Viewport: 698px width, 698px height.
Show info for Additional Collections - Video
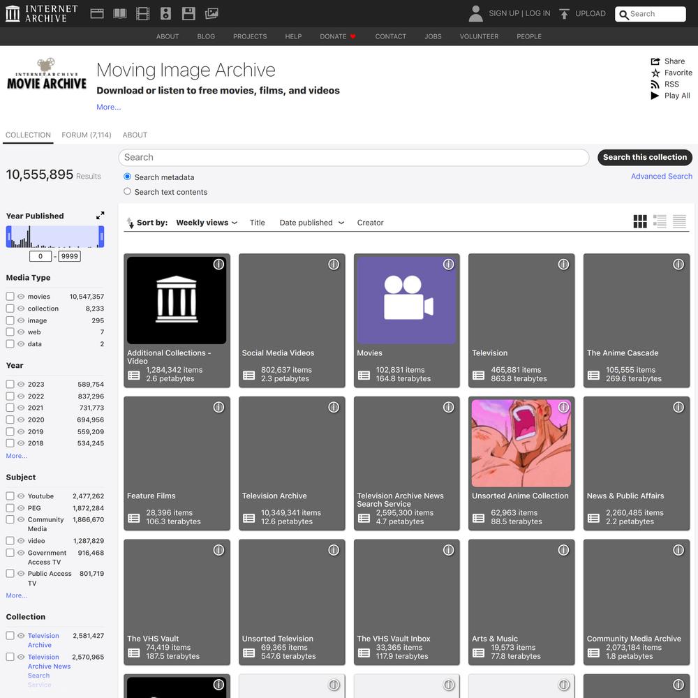[x=218, y=265]
